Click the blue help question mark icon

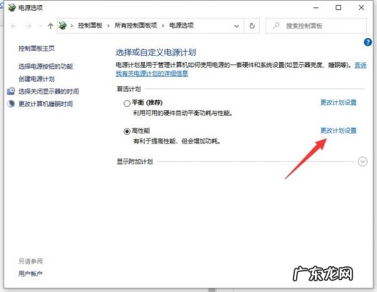[x=368, y=42]
